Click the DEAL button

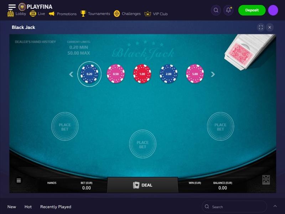(143, 185)
